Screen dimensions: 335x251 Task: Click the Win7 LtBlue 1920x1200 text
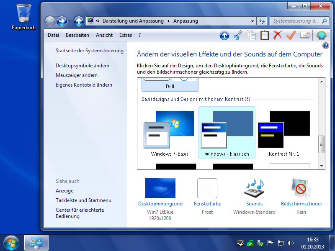(160, 215)
